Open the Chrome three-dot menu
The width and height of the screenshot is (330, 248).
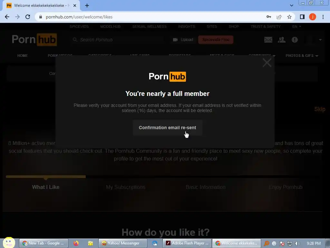(323, 17)
